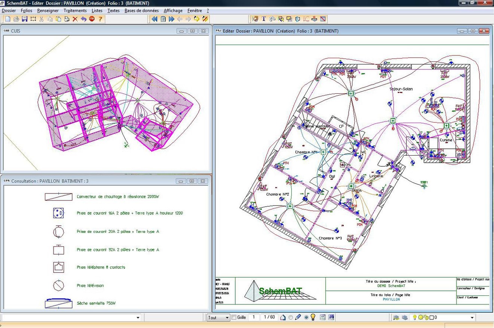
Task: Save with the floppy disk icon
Action: tap(24, 19)
